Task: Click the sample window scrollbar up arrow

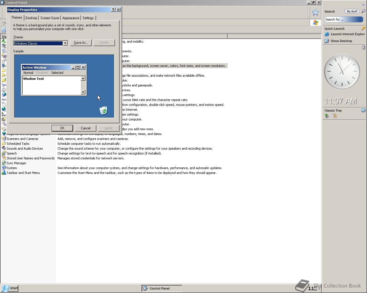Action: click(83, 78)
